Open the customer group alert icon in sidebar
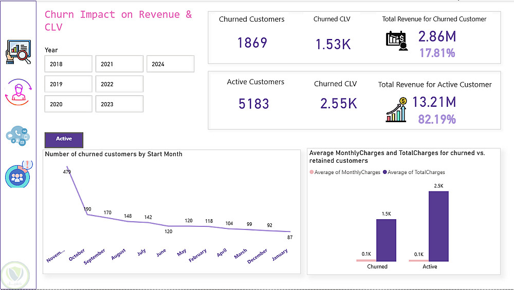The image size is (514, 290). (19, 175)
